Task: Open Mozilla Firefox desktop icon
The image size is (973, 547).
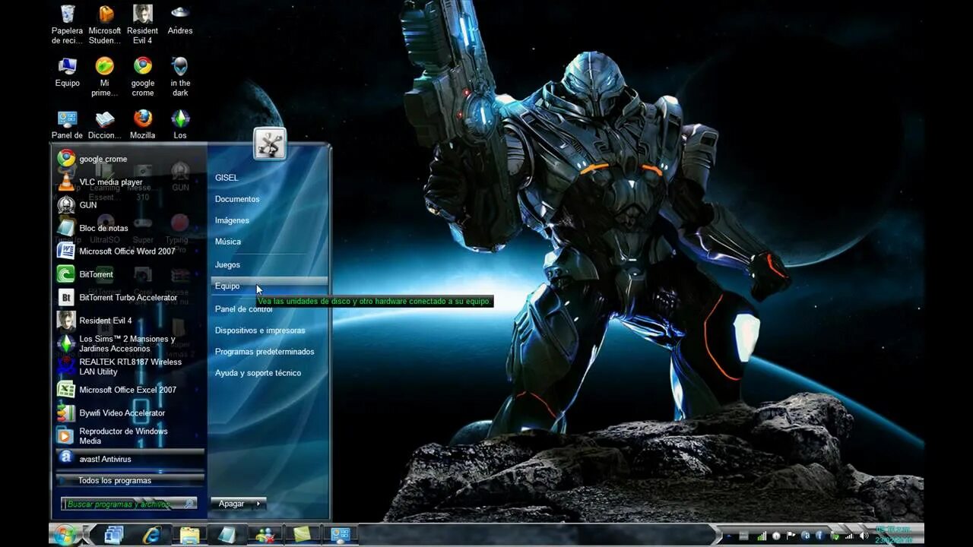Action: (x=142, y=125)
